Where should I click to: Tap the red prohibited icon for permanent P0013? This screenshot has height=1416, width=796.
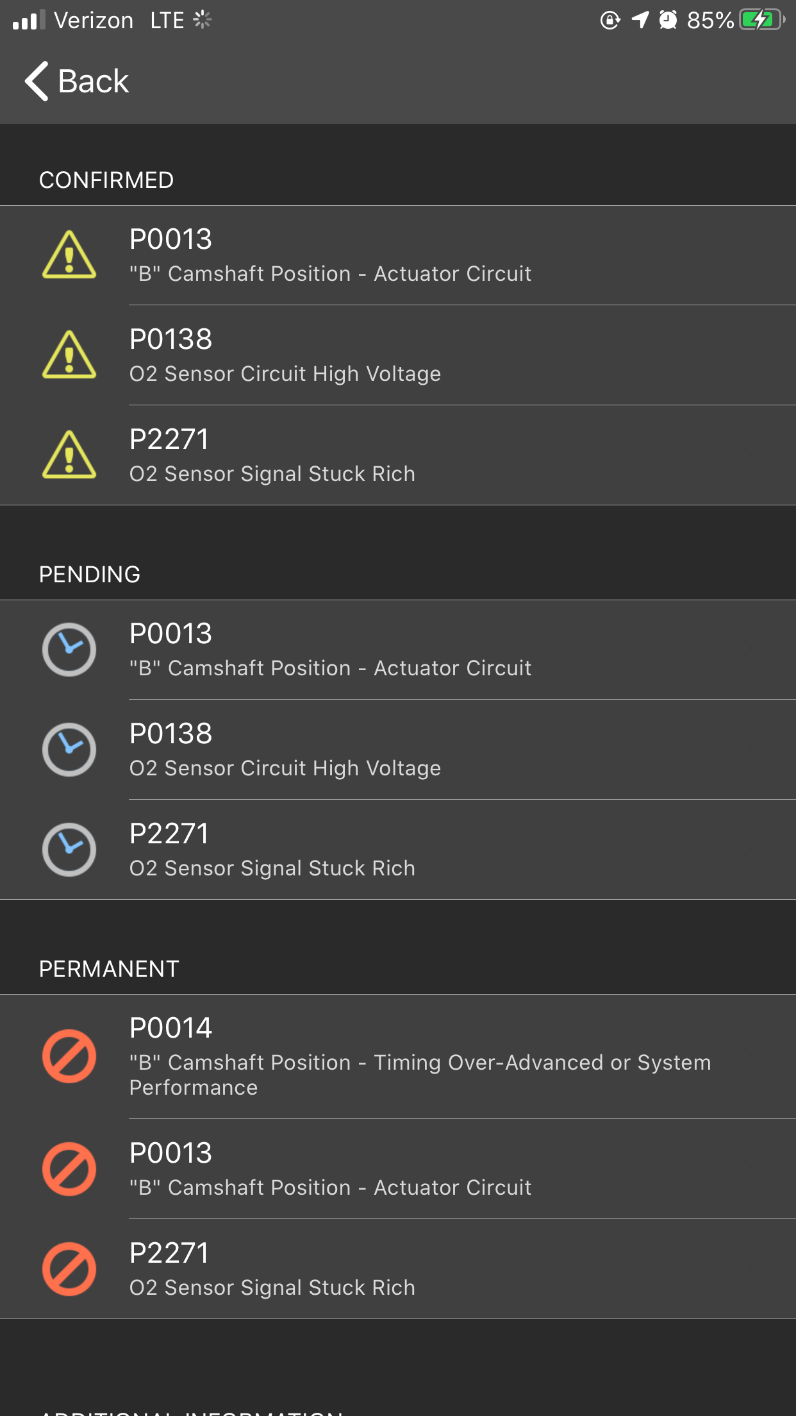point(69,1169)
